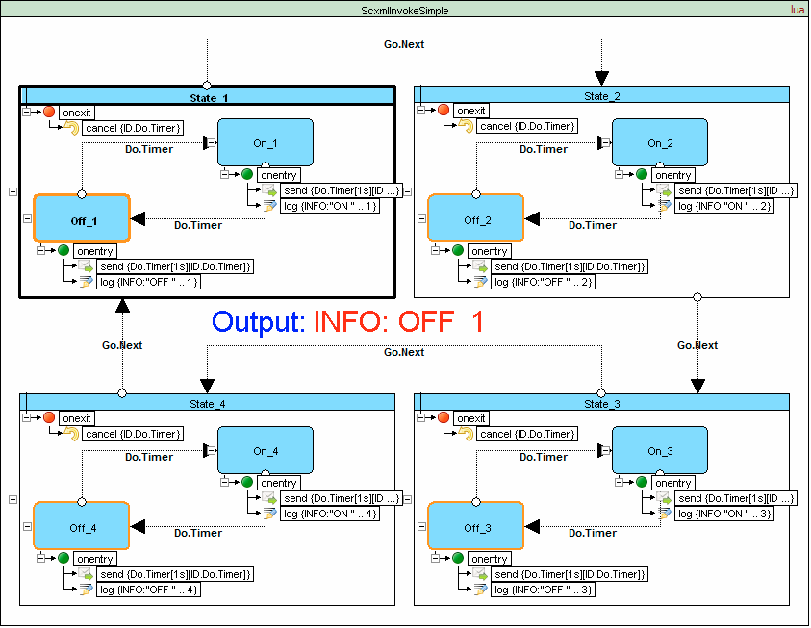Screen dimensions: 811x628
Task: Collapse the onexit node in State_1
Action: coord(26,112)
